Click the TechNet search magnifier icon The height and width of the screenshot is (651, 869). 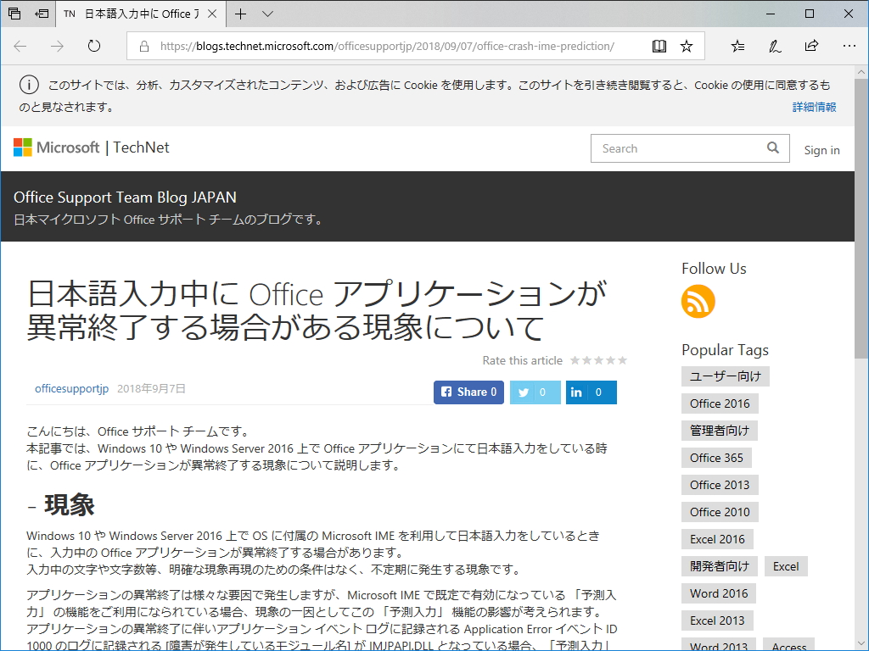click(773, 147)
